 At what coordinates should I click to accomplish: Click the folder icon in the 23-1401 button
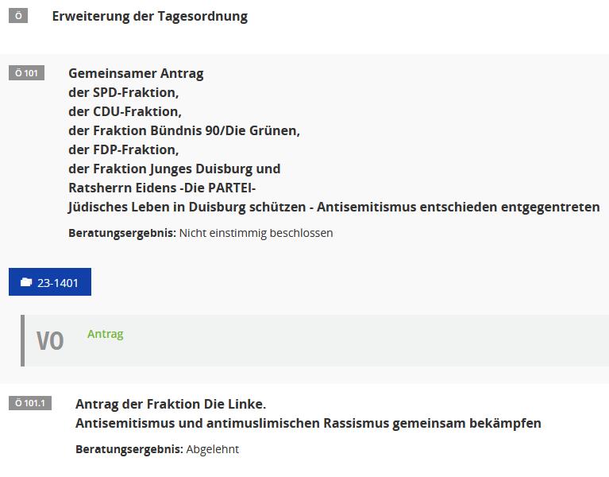[26, 282]
